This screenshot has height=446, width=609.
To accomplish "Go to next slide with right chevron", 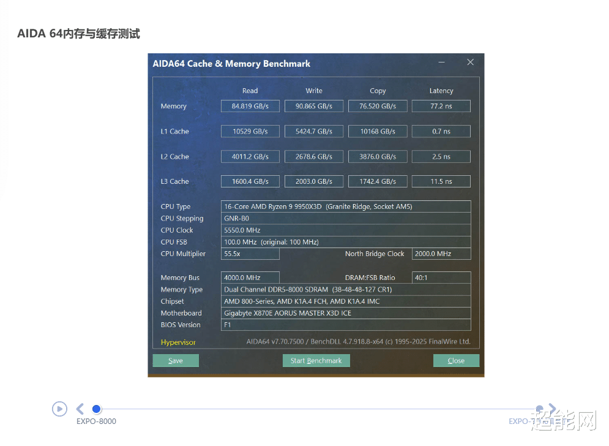I will pyautogui.click(x=552, y=408).
